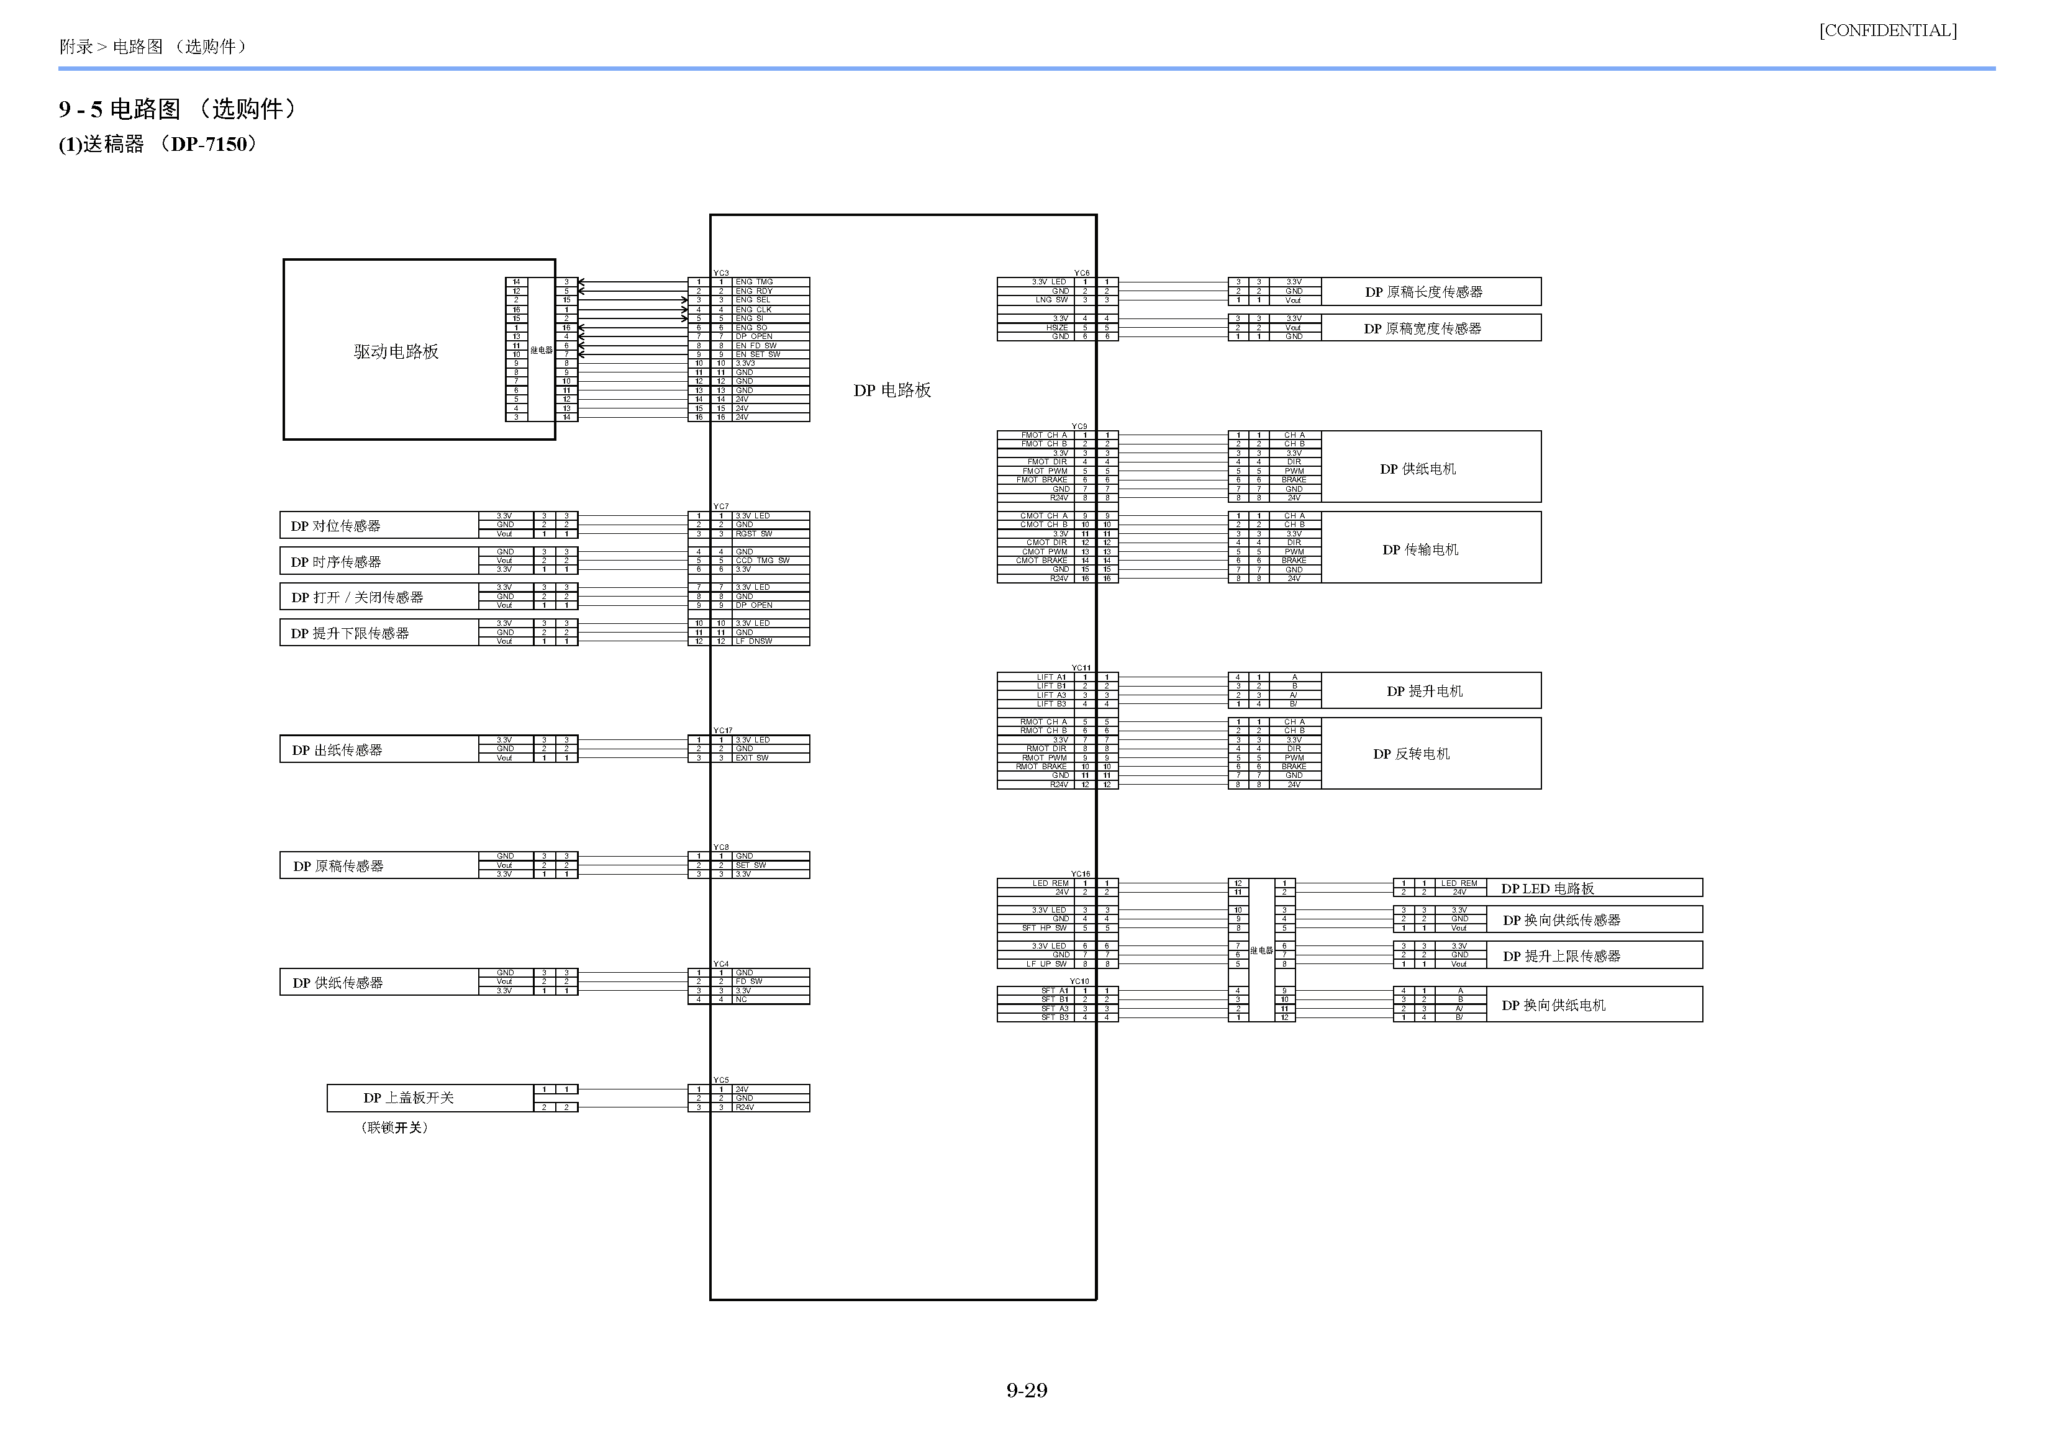Click the 'DP 反转电机' box
The image size is (2055, 1452).
[x=1431, y=753]
